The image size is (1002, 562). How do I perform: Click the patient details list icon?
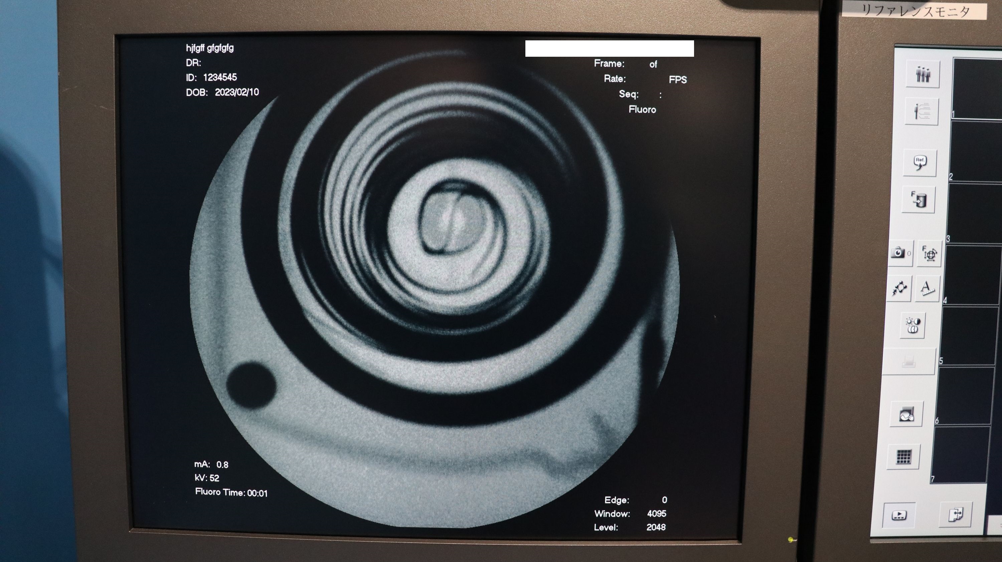pos(922,111)
